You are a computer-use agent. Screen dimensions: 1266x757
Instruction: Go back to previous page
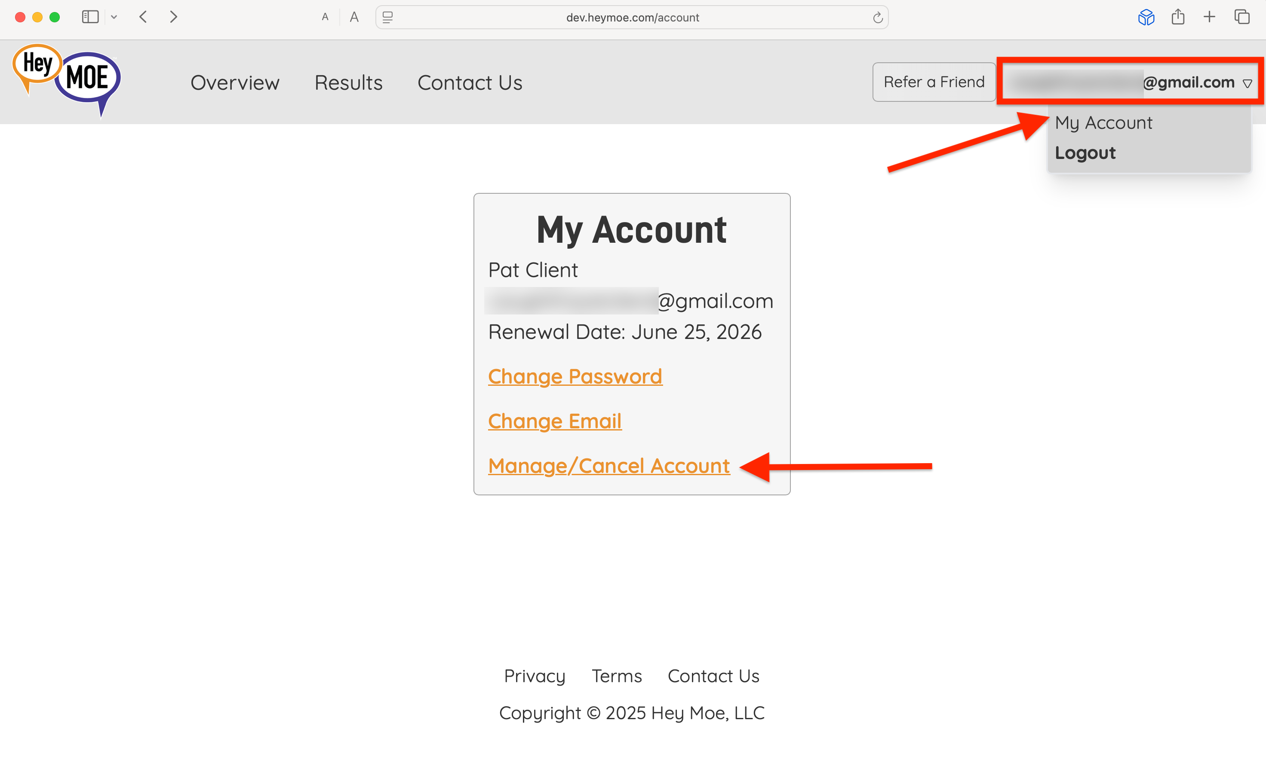(x=144, y=17)
